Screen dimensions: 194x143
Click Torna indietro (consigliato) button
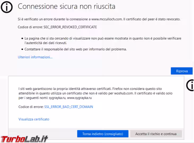pyautogui.click(x=103, y=134)
